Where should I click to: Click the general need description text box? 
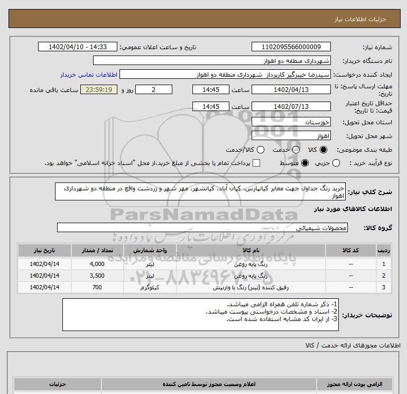[x=200, y=191]
